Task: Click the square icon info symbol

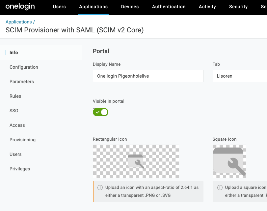Action: pos(220,188)
